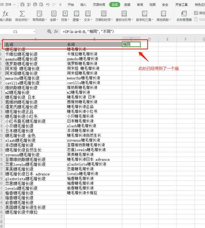Select column A cell menathy睫毛增长液
The width and height of the screenshot is (205, 228).
[x=36, y=78]
